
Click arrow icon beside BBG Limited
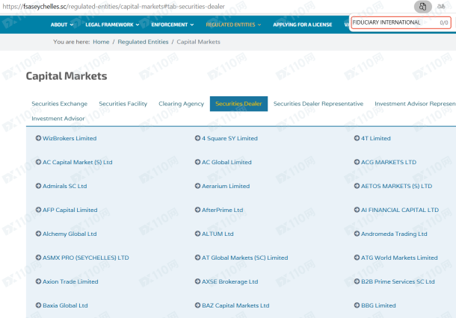click(x=357, y=305)
